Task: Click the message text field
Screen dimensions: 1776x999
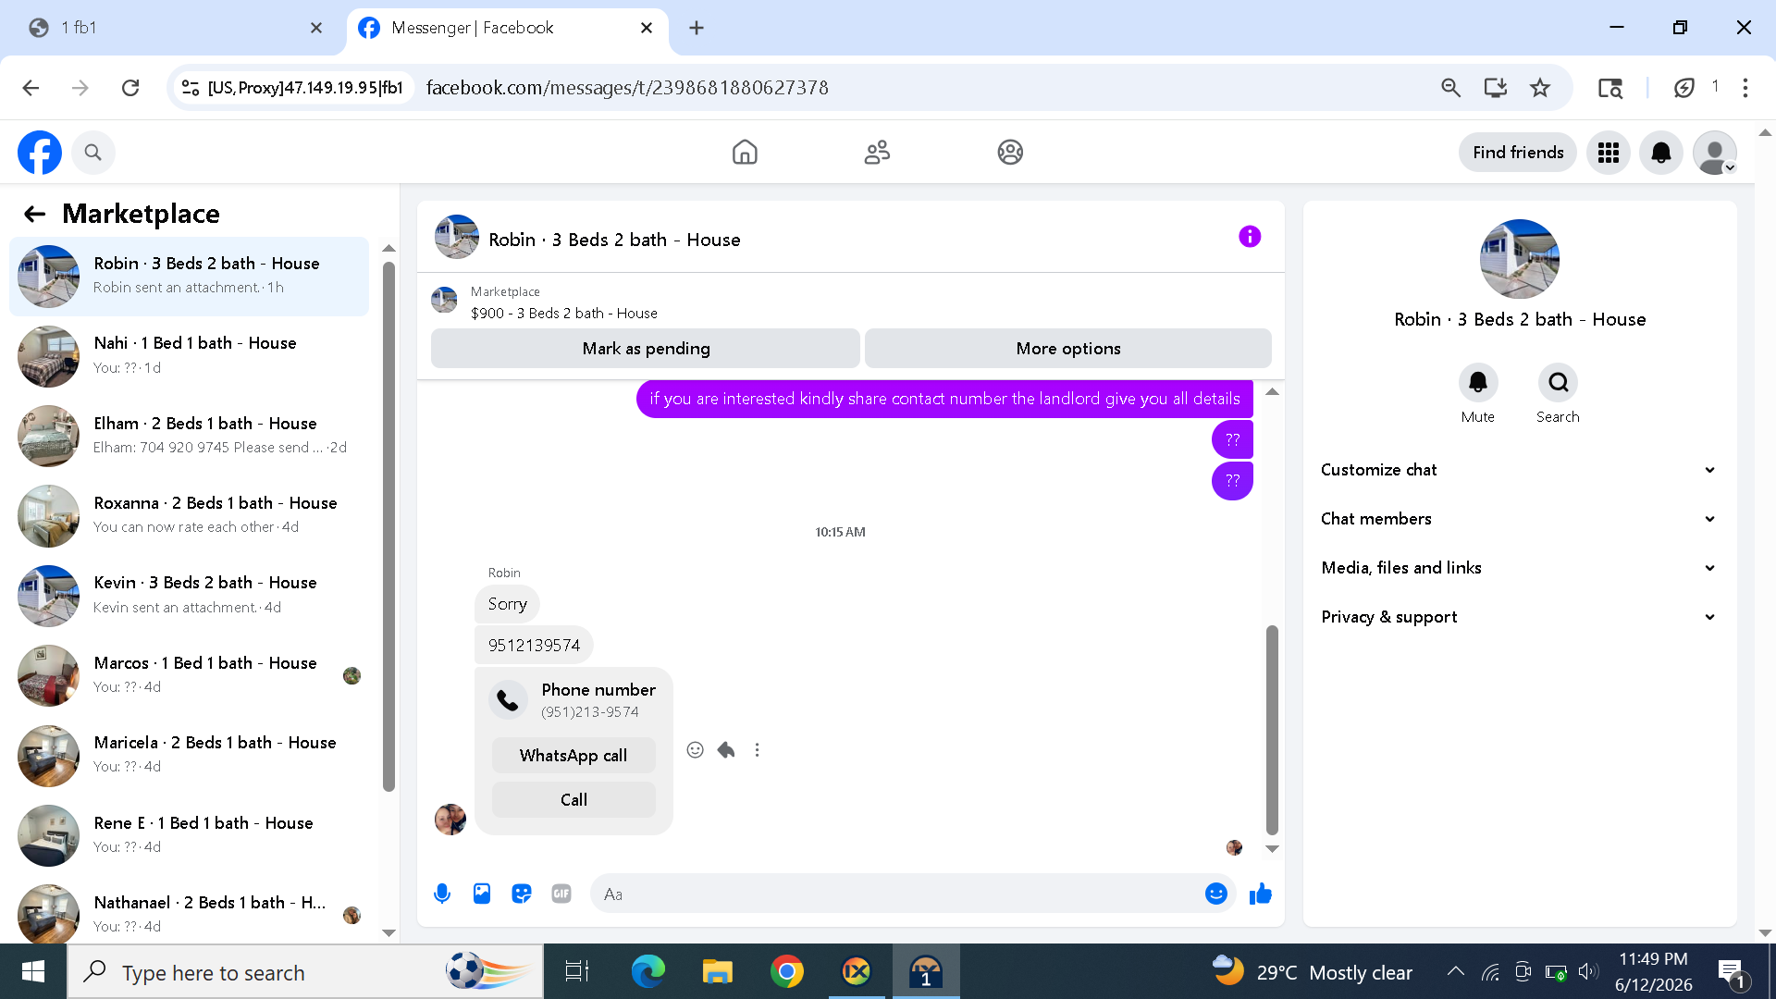Action: click(x=897, y=894)
